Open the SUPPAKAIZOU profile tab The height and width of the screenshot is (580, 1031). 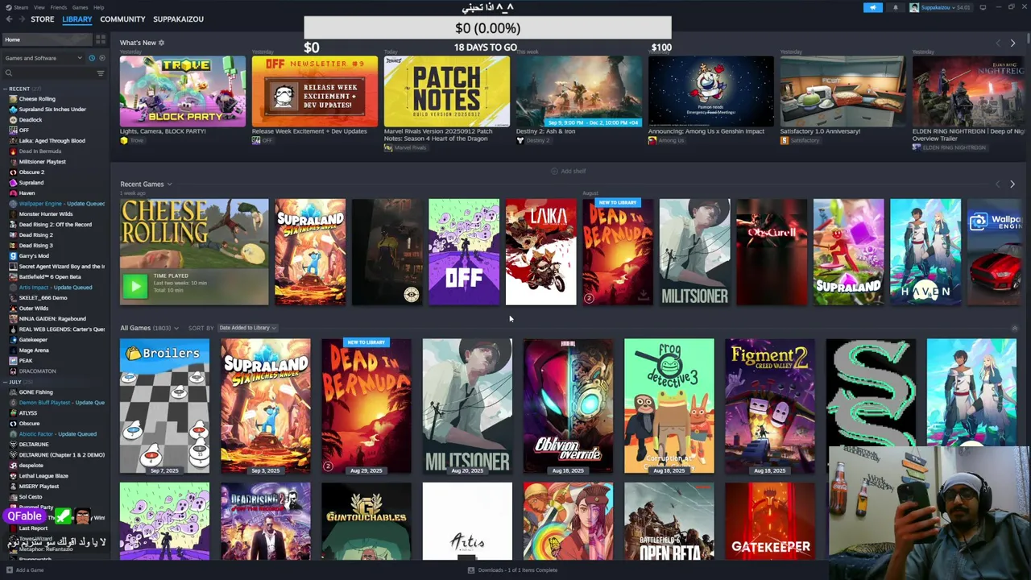(x=178, y=19)
